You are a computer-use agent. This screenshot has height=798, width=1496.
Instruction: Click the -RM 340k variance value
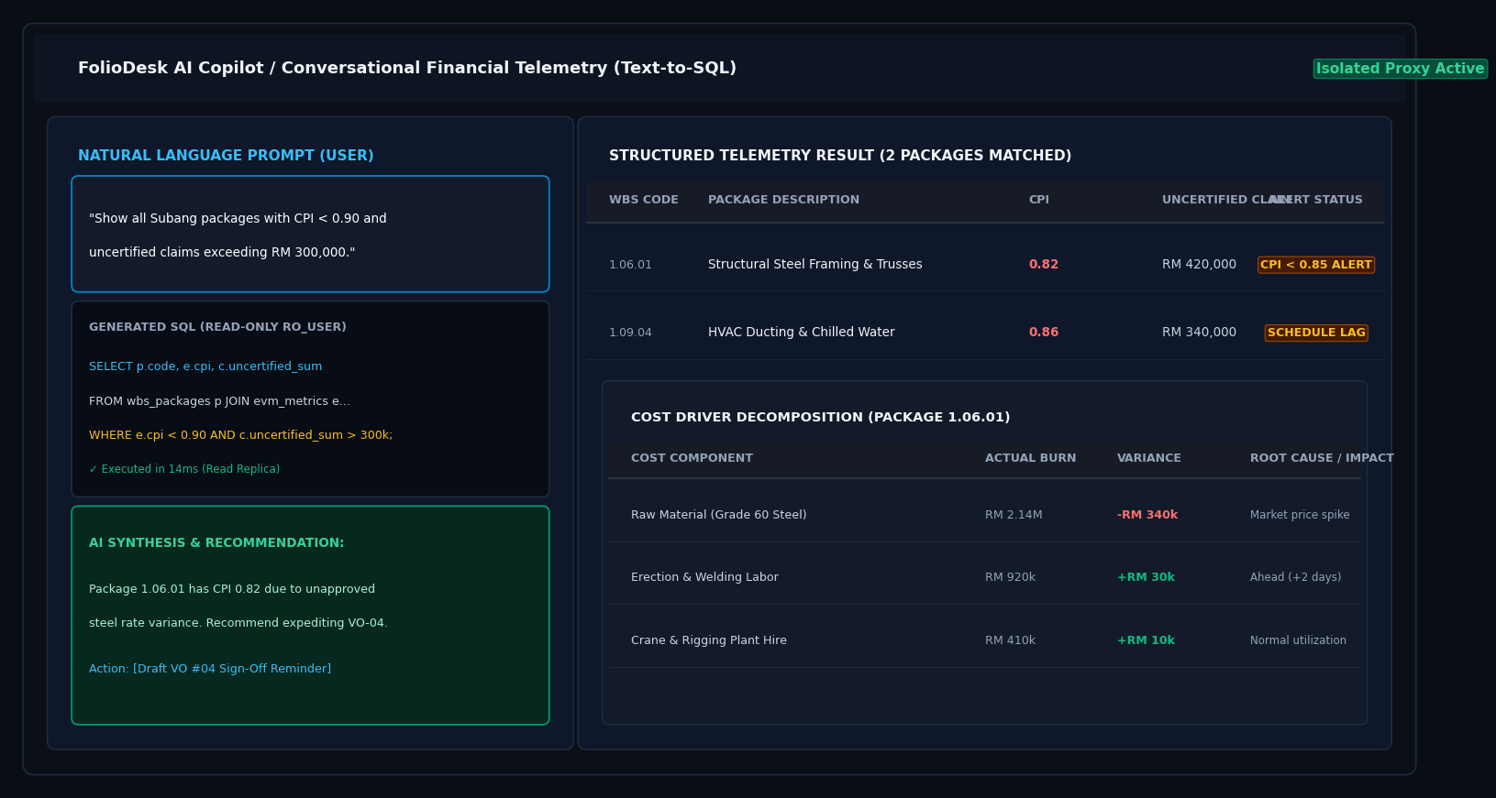pyautogui.click(x=1147, y=515)
